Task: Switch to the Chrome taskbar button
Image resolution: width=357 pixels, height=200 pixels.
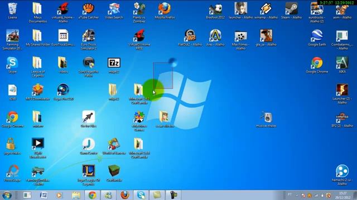Action: 92,195
